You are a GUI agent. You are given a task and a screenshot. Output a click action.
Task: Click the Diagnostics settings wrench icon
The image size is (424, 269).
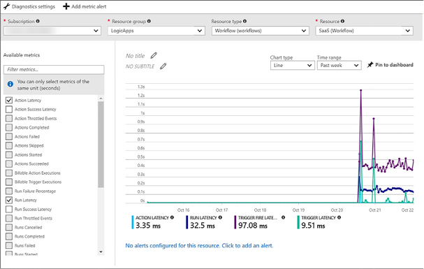pyautogui.click(x=7, y=6)
